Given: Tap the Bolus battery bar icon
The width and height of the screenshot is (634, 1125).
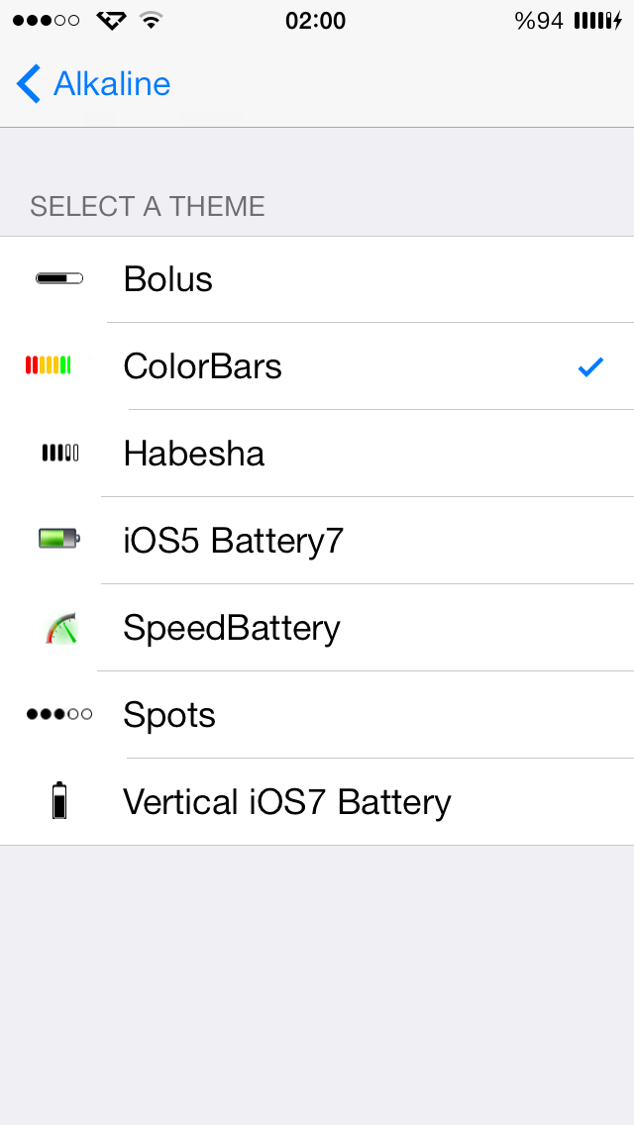Looking at the screenshot, I should coord(59,278).
